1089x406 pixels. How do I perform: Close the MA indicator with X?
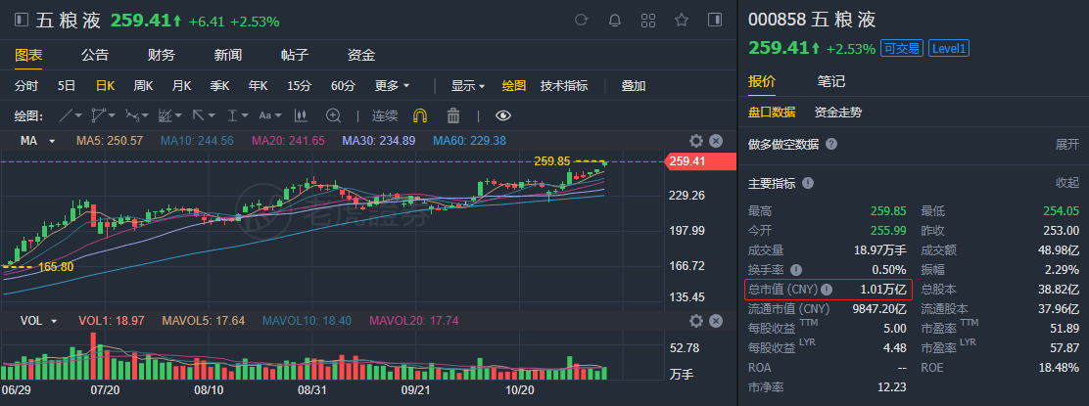click(x=716, y=141)
